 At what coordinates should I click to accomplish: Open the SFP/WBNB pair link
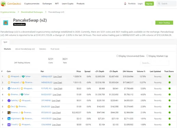[x=46, y=101]
